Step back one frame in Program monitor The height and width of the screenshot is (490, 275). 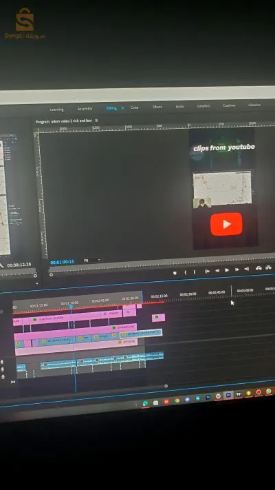(217, 271)
